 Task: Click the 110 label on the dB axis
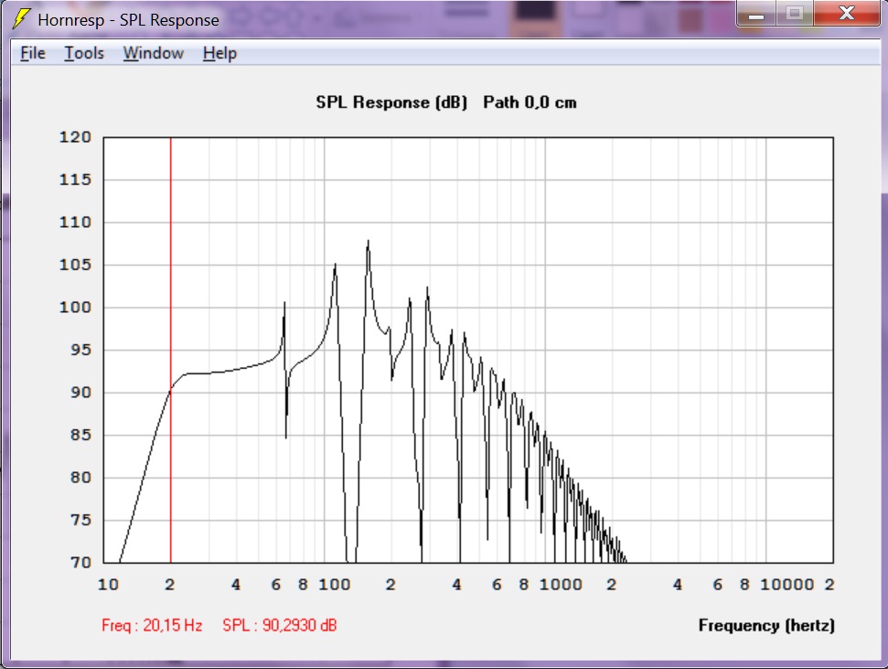tap(75, 222)
